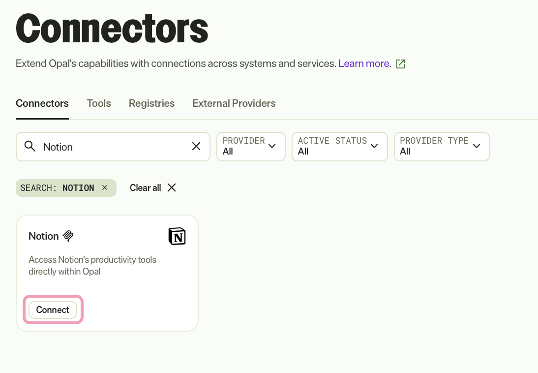538x373 pixels.
Task: Expand the Active Status filter chevron
Action: coord(374,146)
